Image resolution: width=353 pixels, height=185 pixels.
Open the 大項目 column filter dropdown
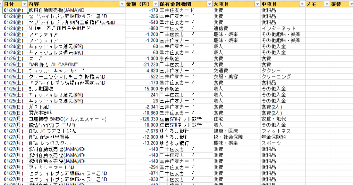[257, 4]
